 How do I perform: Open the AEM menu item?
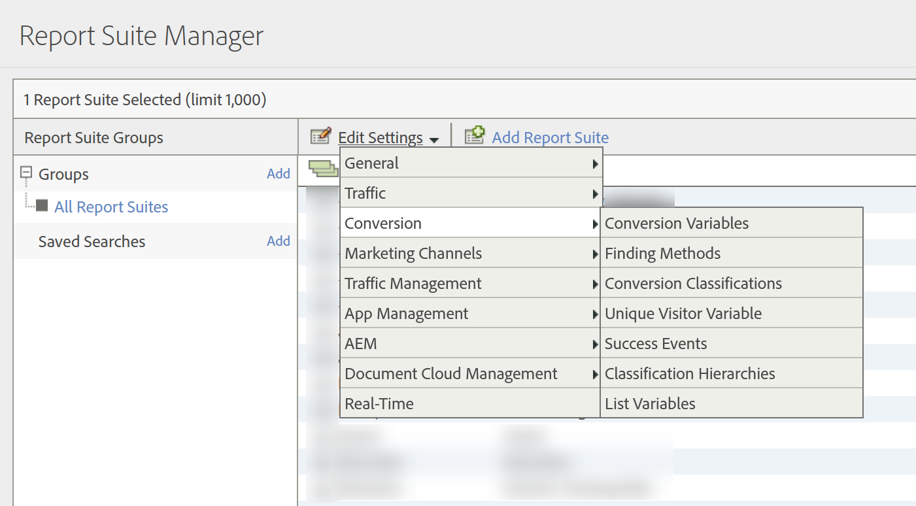(471, 343)
